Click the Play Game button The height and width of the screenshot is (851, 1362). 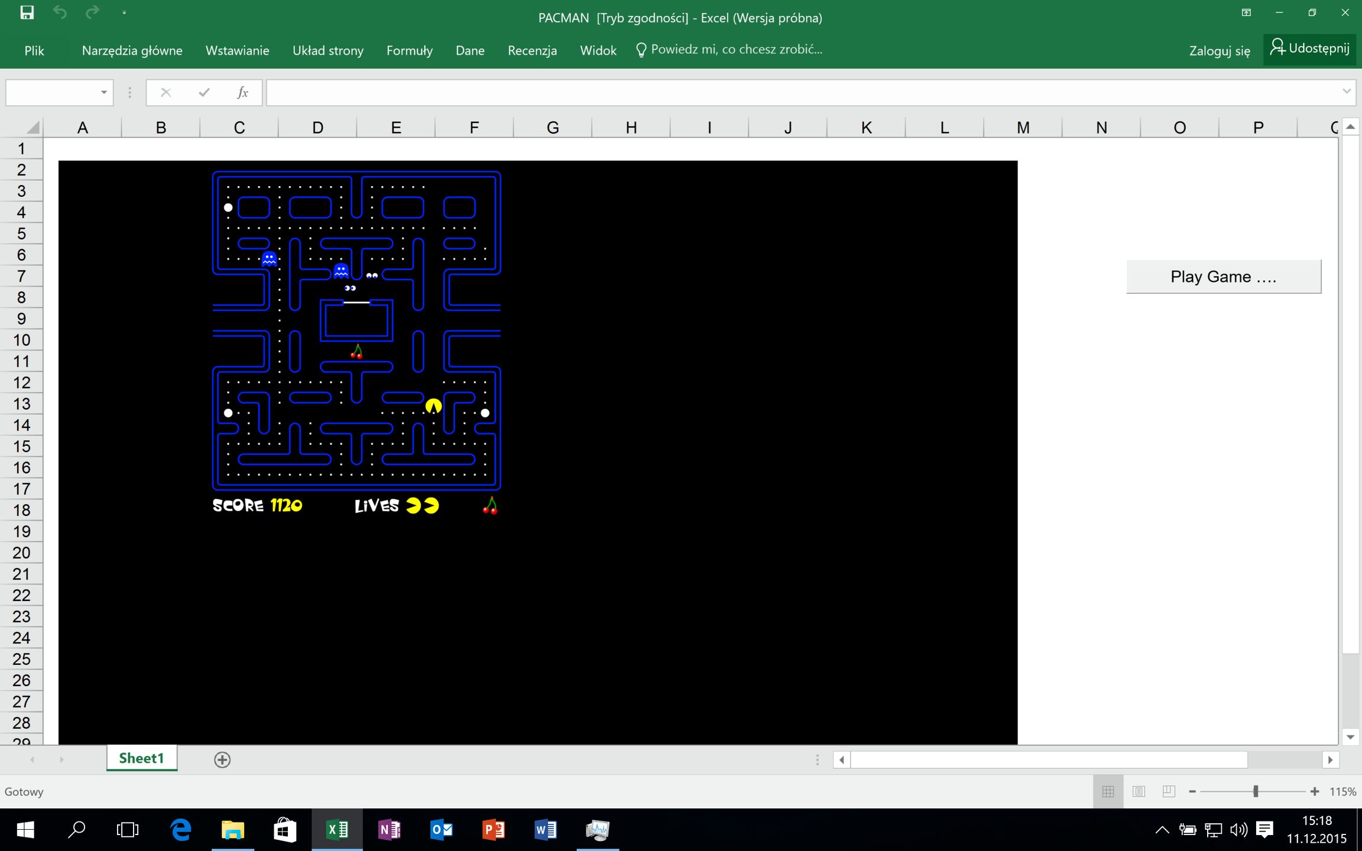click(x=1223, y=277)
